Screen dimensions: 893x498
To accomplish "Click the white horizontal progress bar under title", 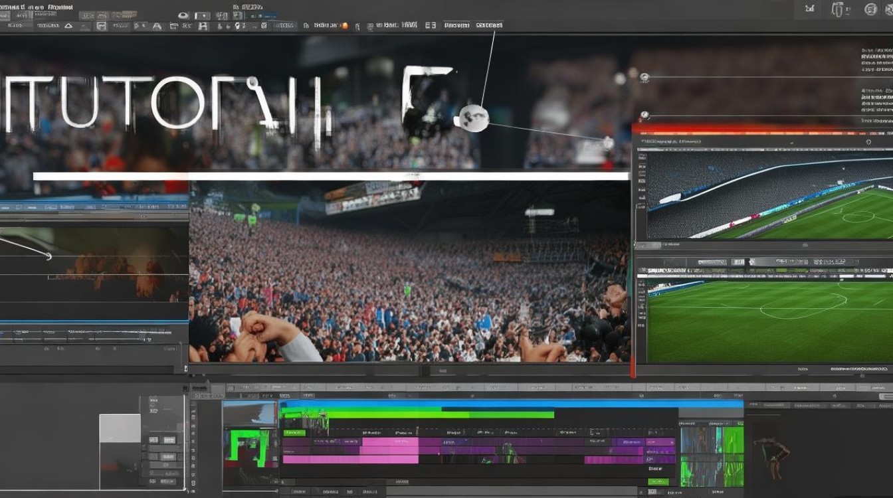I will click(331, 176).
